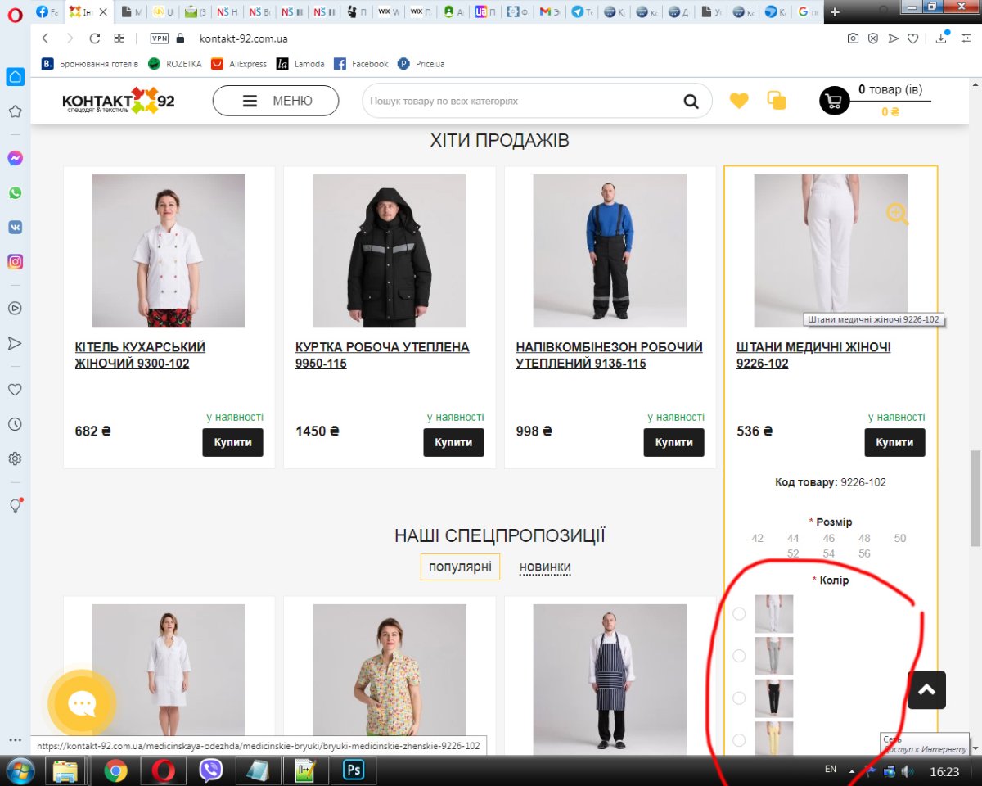This screenshot has height=786, width=982.
Task: Select the radio button beside yellow trousers
Action: (739, 740)
